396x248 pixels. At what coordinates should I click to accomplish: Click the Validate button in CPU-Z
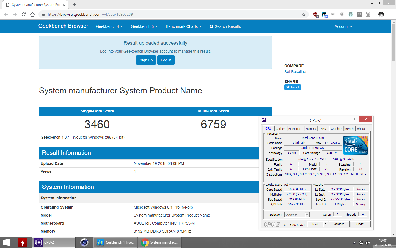pos(339,224)
